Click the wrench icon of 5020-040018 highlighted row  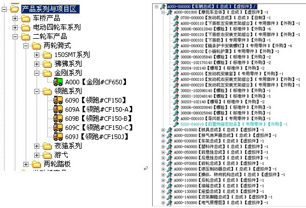coord(176,124)
